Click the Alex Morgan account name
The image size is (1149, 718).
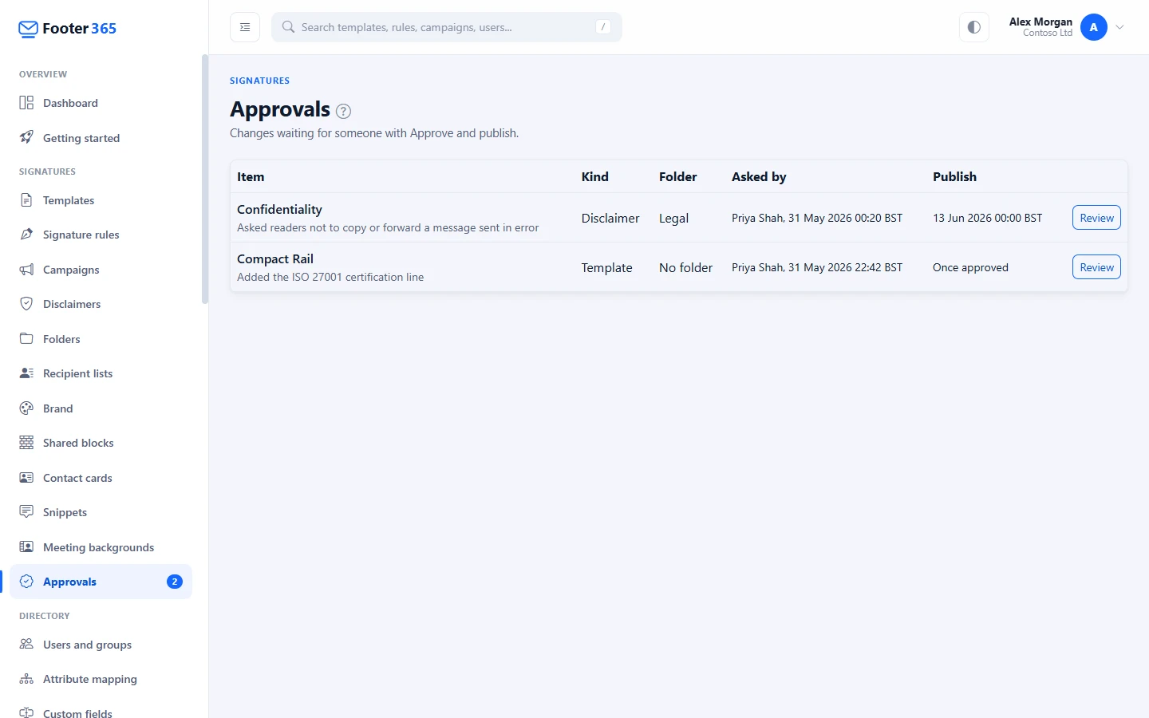pyautogui.click(x=1040, y=22)
